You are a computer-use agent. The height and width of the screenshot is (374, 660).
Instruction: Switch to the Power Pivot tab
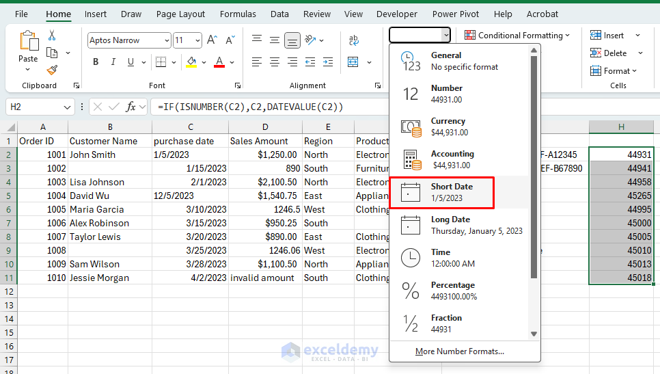click(x=456, y=14)
